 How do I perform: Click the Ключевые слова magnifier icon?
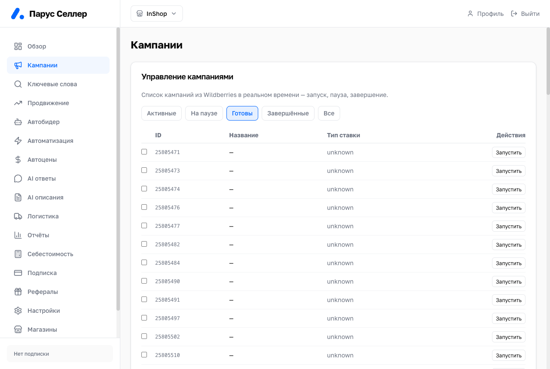pos(18,84)
